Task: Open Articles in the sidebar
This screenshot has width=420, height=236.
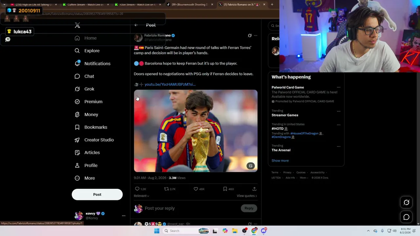Action: click(87, 152)
